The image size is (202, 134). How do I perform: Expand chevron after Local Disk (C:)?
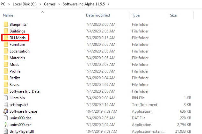coord(40,4)
